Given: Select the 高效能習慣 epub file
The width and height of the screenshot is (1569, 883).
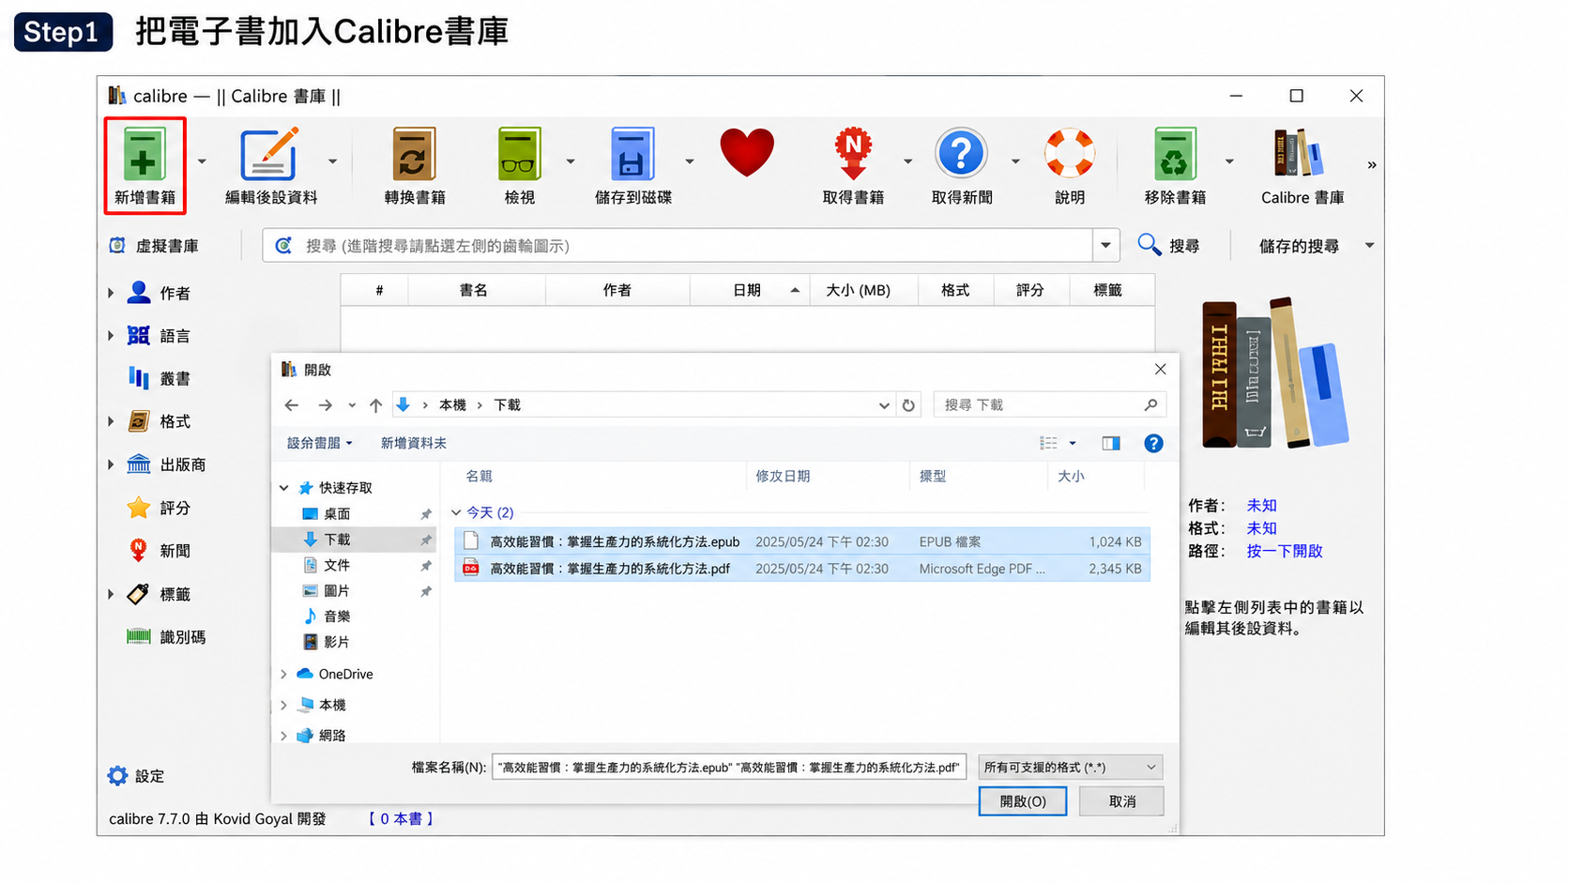Looking at the screenshot, I should coord(802,541).
